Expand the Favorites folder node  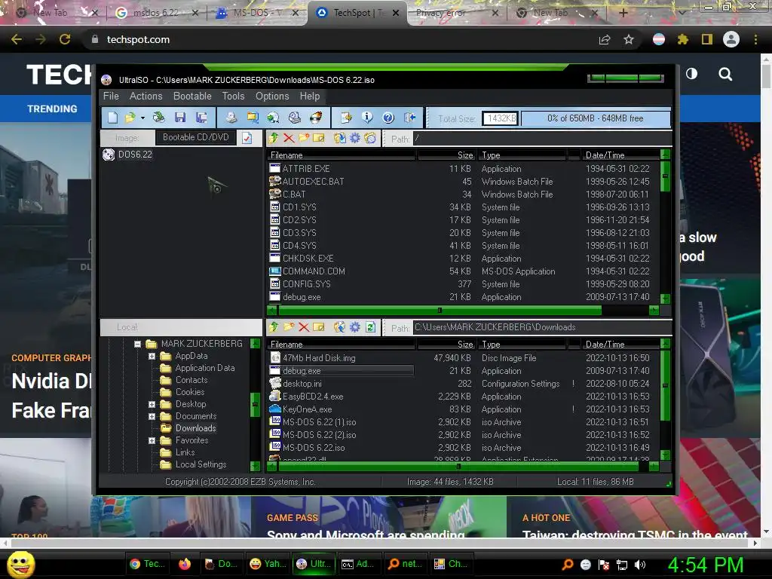click(x=152, y=440)
